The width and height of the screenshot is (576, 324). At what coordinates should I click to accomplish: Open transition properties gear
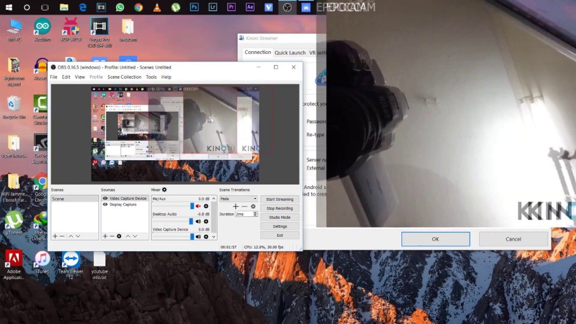pos(253,207)
